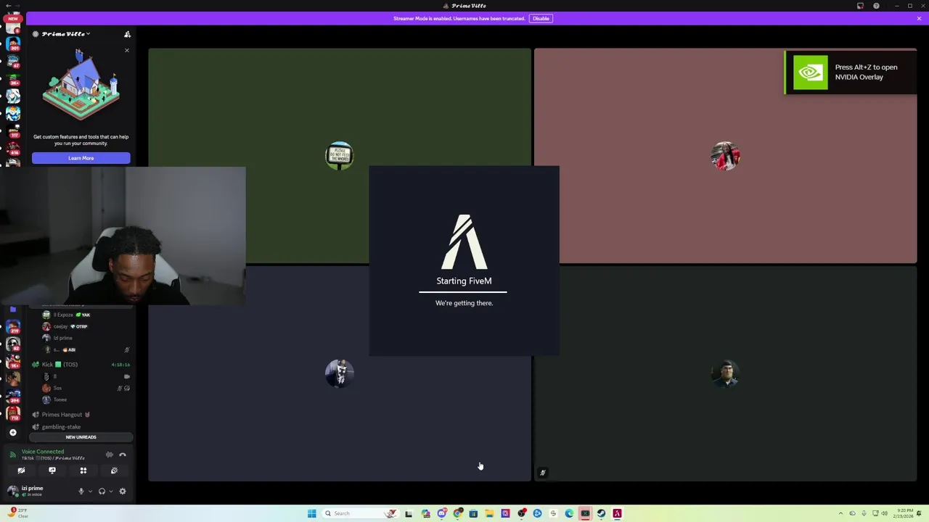
Task: Open File Explorer from the taskbar
Action: pos(489,513)
